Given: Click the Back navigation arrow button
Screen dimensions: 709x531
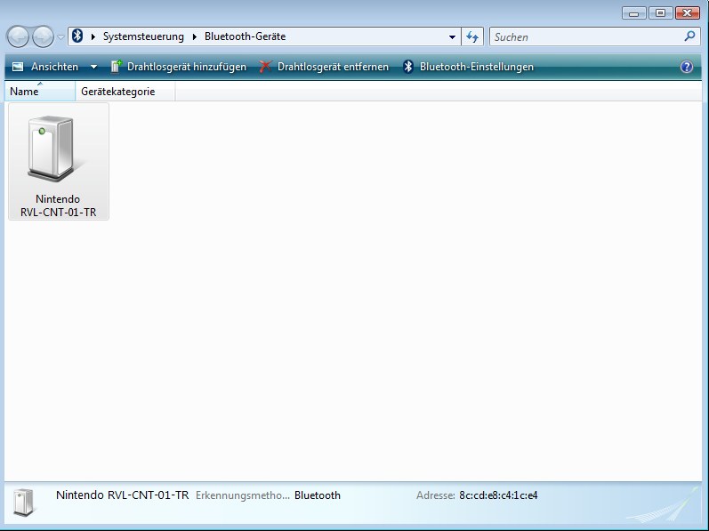Looking at the screenshot, I should [18, 37].
